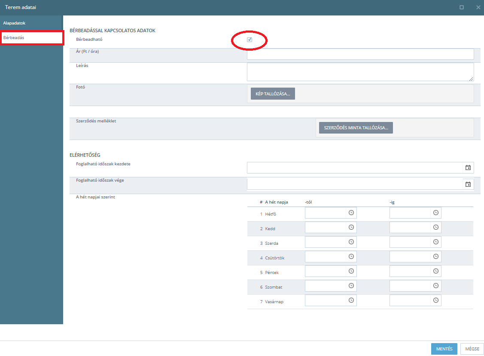This screenshot has height=356, width=484.
Task: Focus the Szerda -ig time field
Action: pos(410,242)
